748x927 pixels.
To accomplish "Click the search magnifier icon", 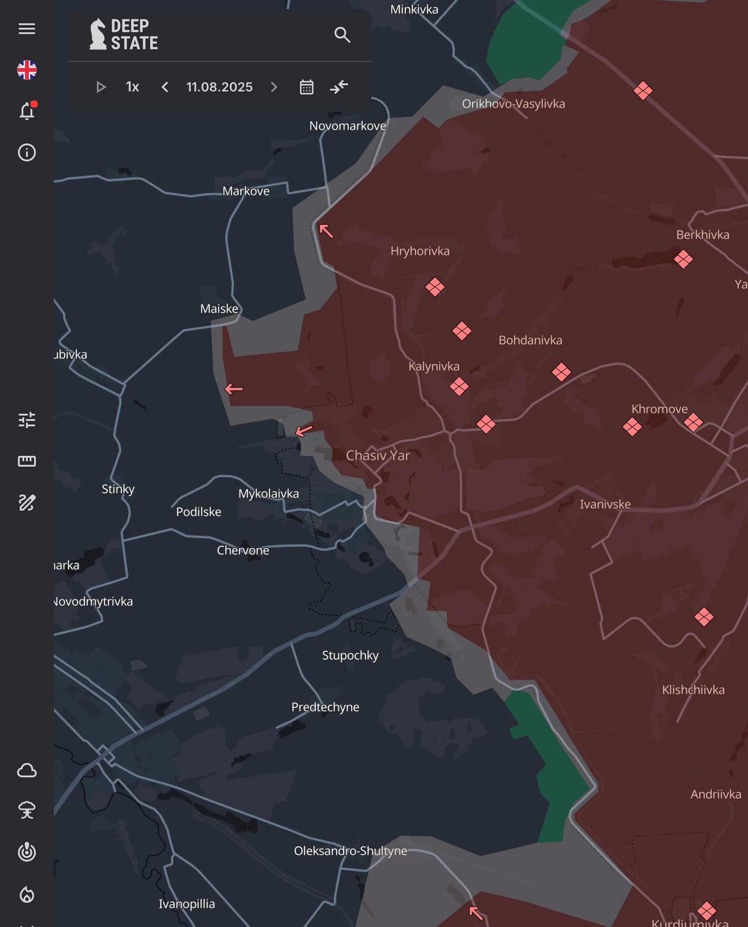I will click(342, 35).
